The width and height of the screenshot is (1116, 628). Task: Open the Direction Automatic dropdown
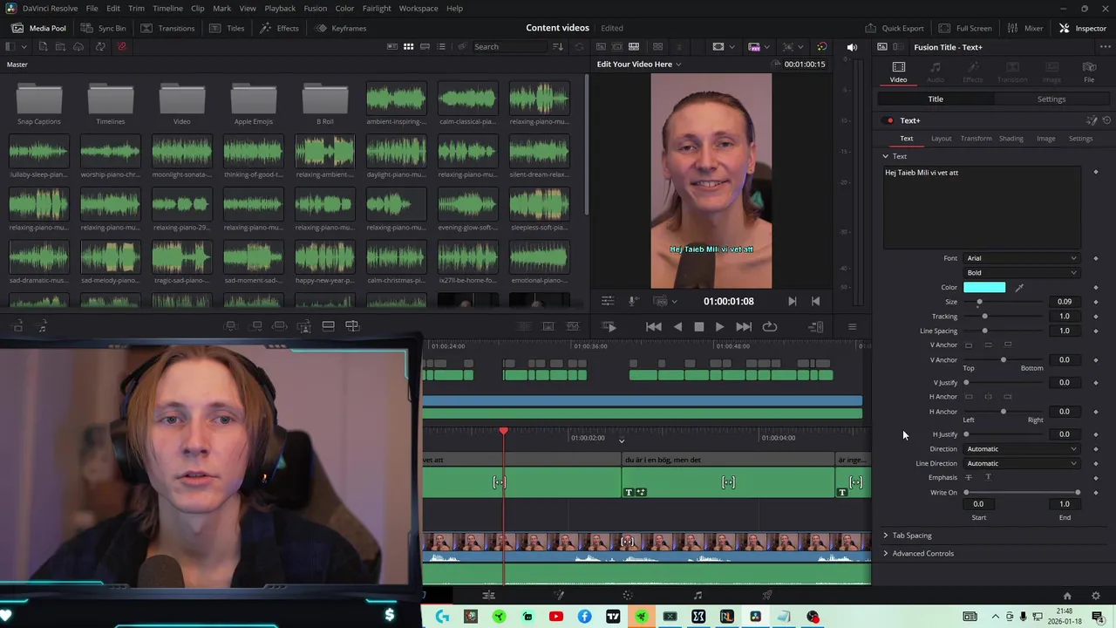pos(1021,448)
